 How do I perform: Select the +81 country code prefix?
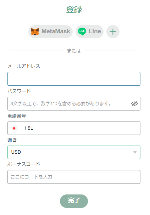(x=28, y=128)
